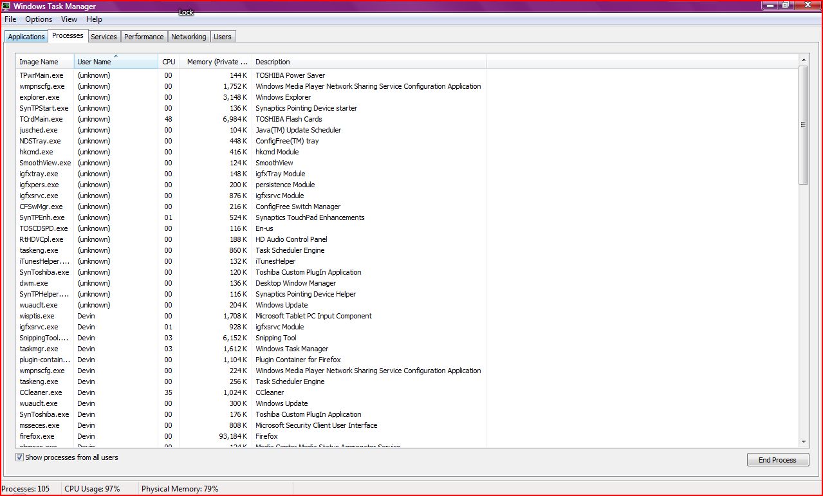Image resolution: width=823 pixels, height=496 pixels.
Task: Open the Options menu
Action: [39, 19]
